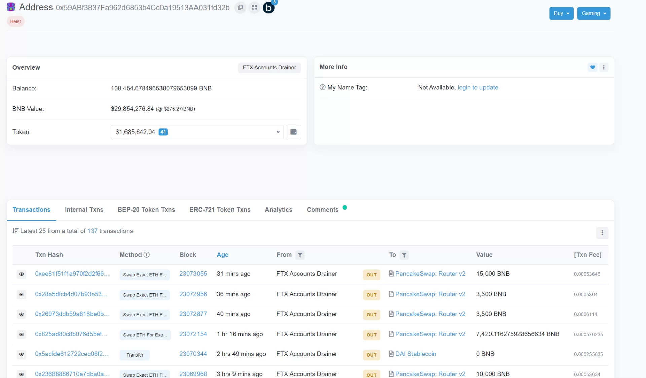Filter the To column
646x378 pixels.
[x=404, y=255]
